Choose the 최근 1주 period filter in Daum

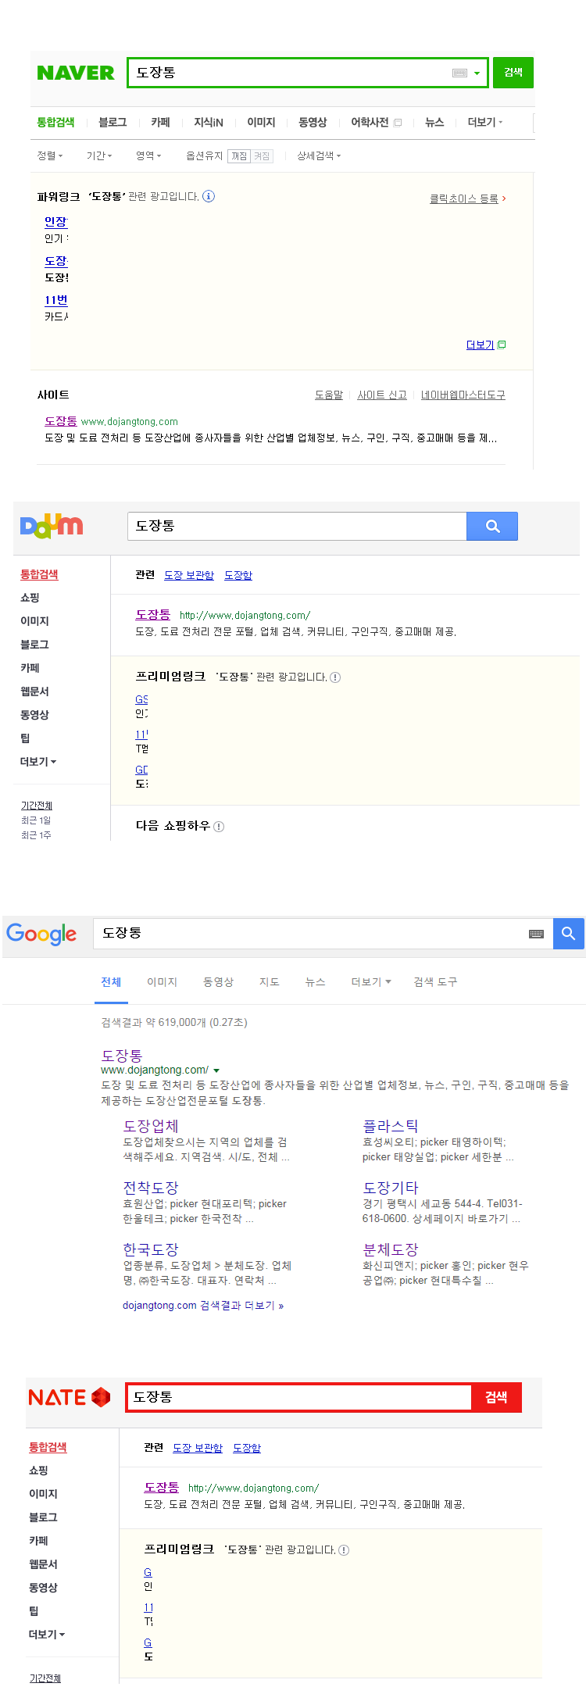(x=36, y=835)
